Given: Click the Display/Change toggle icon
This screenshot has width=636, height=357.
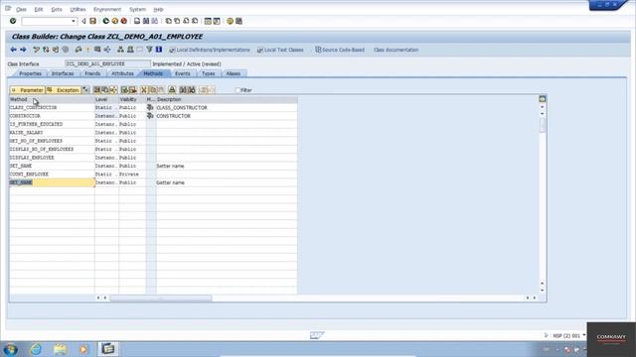Looking at the screenshot, I should tap(36, 50).
